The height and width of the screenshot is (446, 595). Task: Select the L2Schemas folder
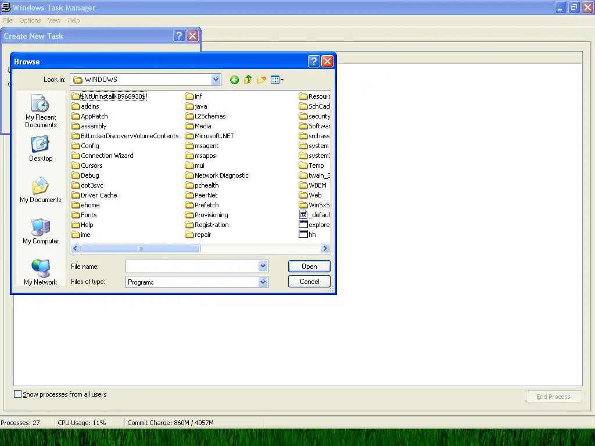coord(206,116)
